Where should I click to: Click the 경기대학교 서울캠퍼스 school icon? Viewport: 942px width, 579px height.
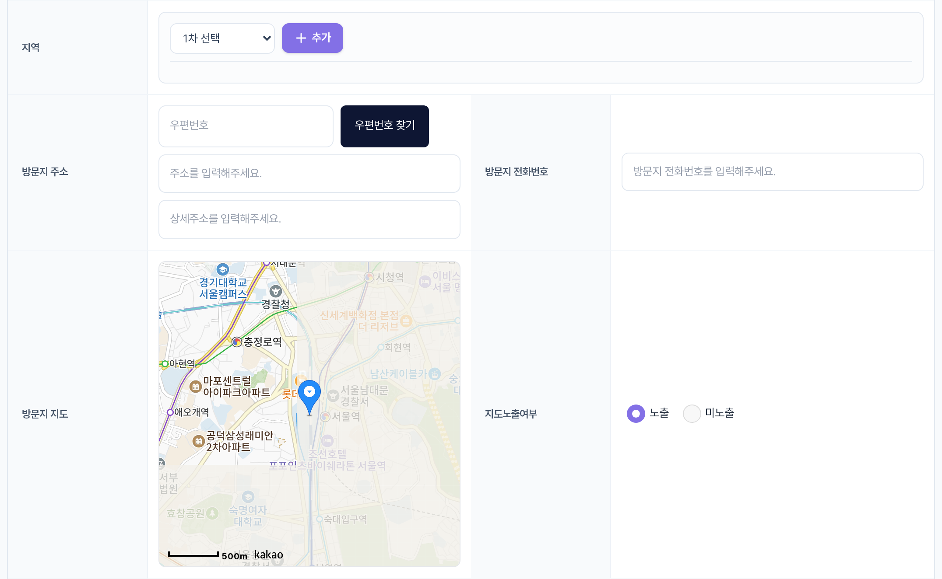tap(223, 269)
